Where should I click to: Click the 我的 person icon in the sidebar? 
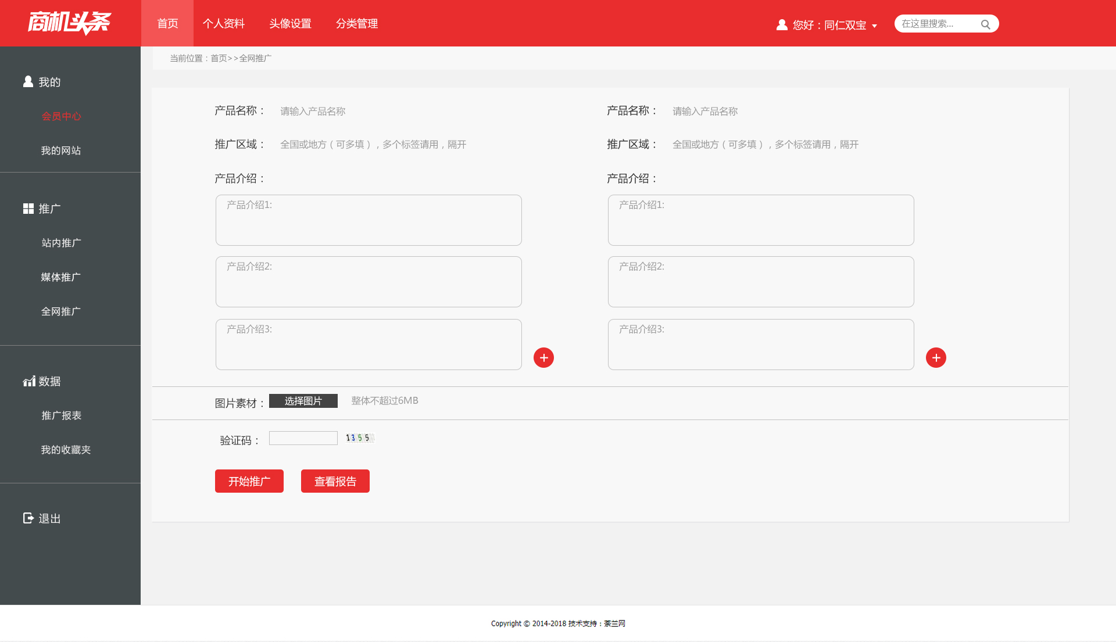tap(28, 81)
